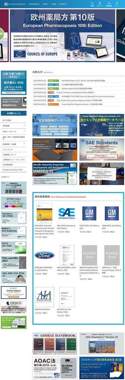The width and height of the screenshot is (125, 380).
Task: Click the HSC Chemistry Version 10 banner
Action: 102,344
